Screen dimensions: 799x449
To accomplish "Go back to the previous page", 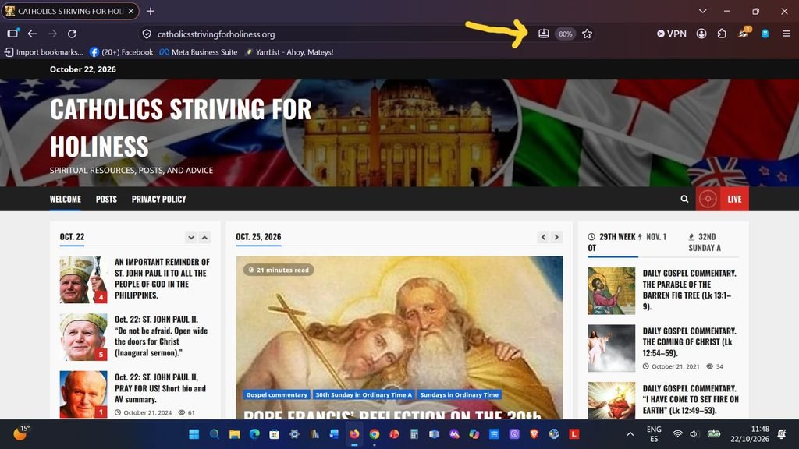I will tap(32, 34).
